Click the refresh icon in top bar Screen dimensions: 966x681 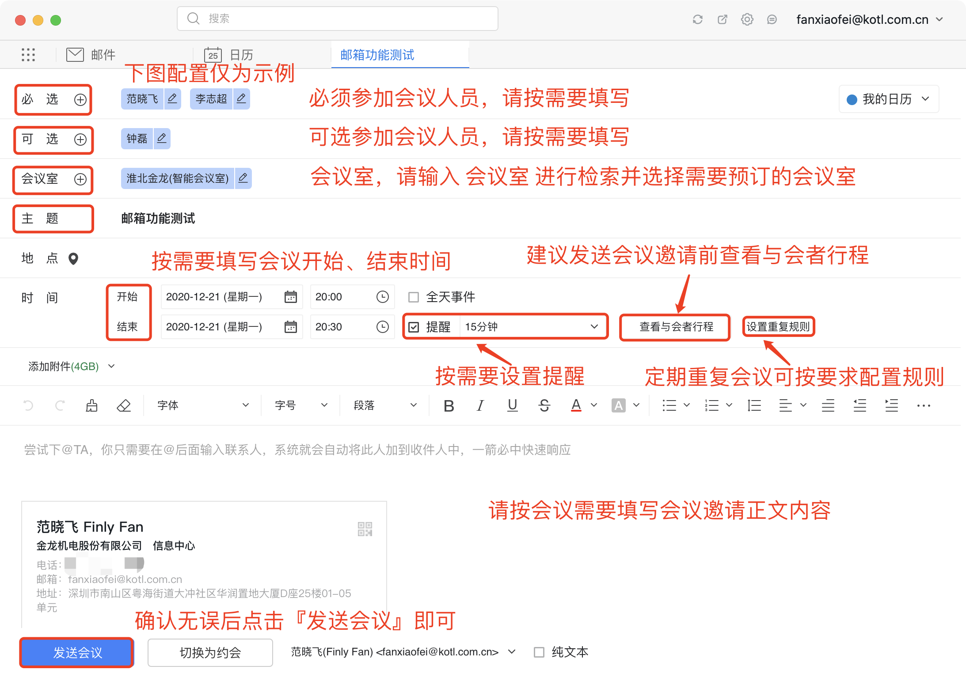(x=698, y=19)
